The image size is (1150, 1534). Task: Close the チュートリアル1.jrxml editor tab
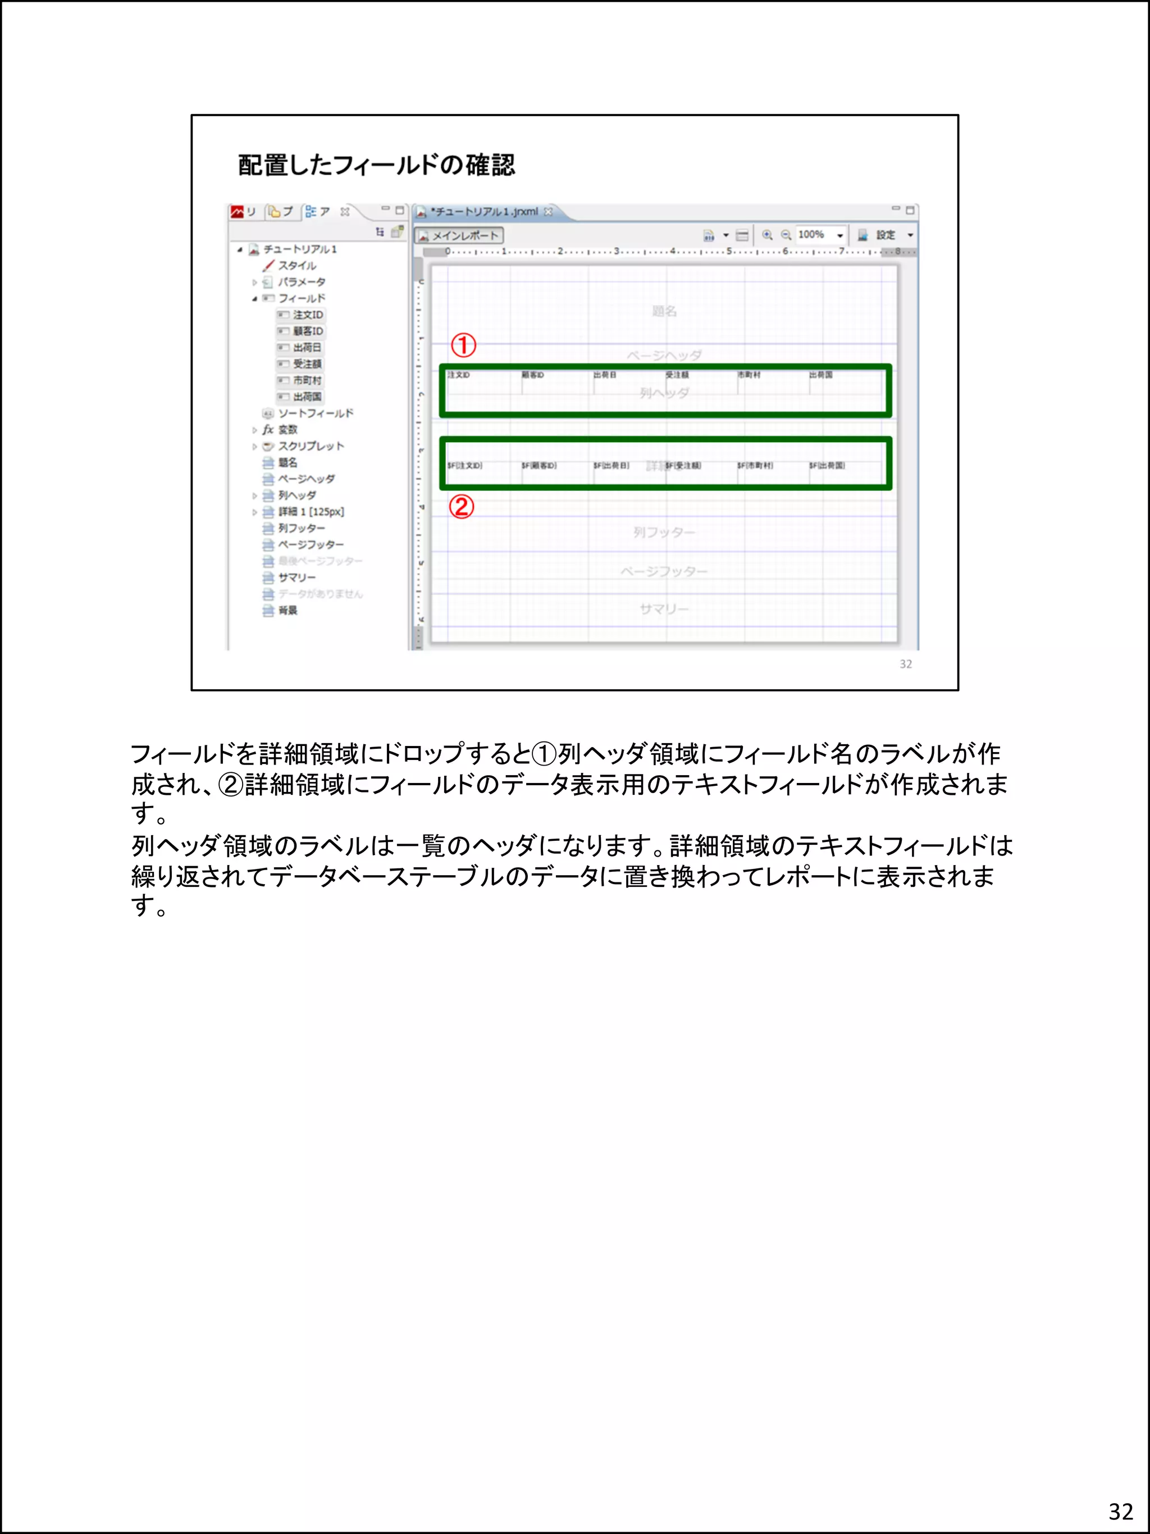pyautogui.click(x=548, y=212)
